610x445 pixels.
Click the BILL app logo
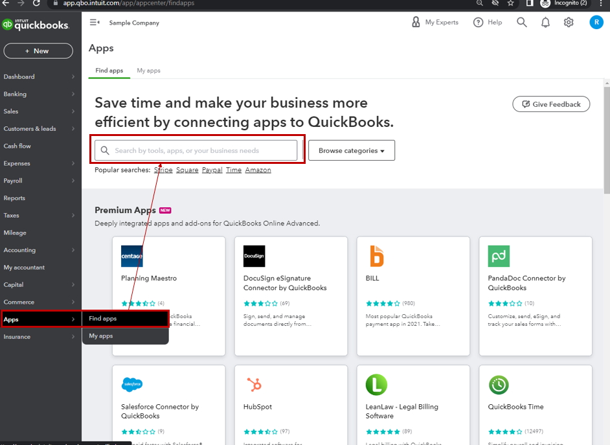point(376,256)
